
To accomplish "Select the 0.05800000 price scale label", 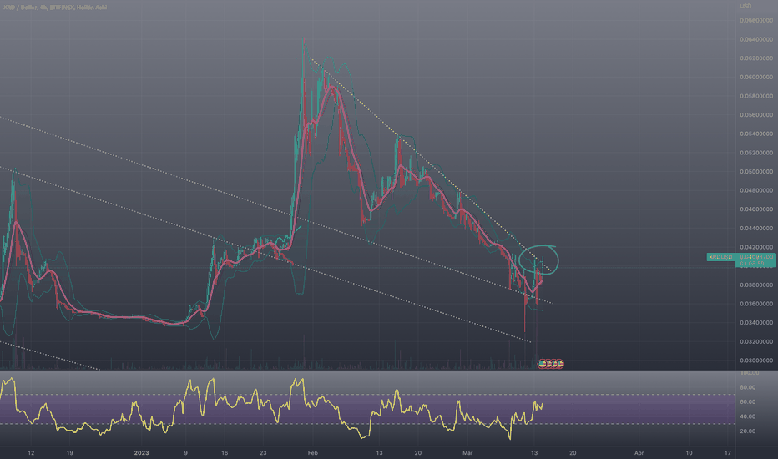I will pos(756,96).
